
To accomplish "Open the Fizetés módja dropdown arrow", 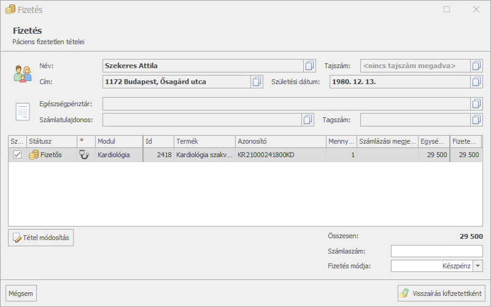I will 477,266.
